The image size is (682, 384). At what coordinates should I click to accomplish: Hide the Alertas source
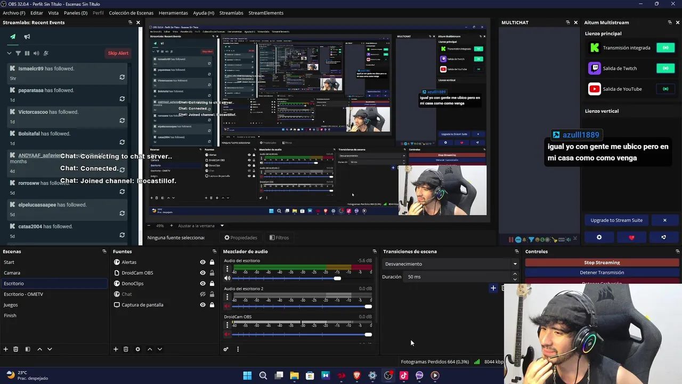coord(202,262)
